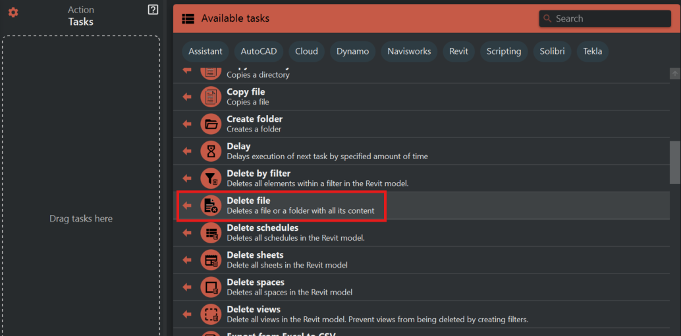Select the 'Copy file' title text
The height and width of the screenshot is (336, 681).
coord(246,92)
